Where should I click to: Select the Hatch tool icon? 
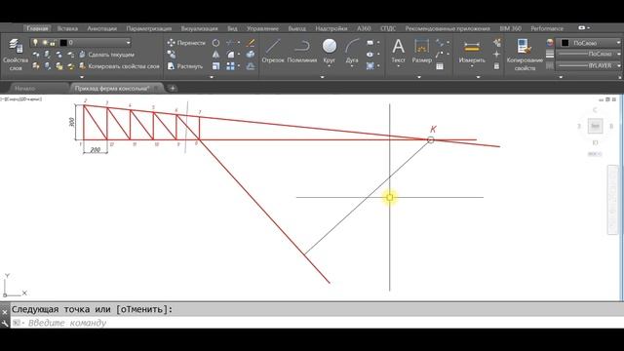pyautogui.click(x=370, y=66)
